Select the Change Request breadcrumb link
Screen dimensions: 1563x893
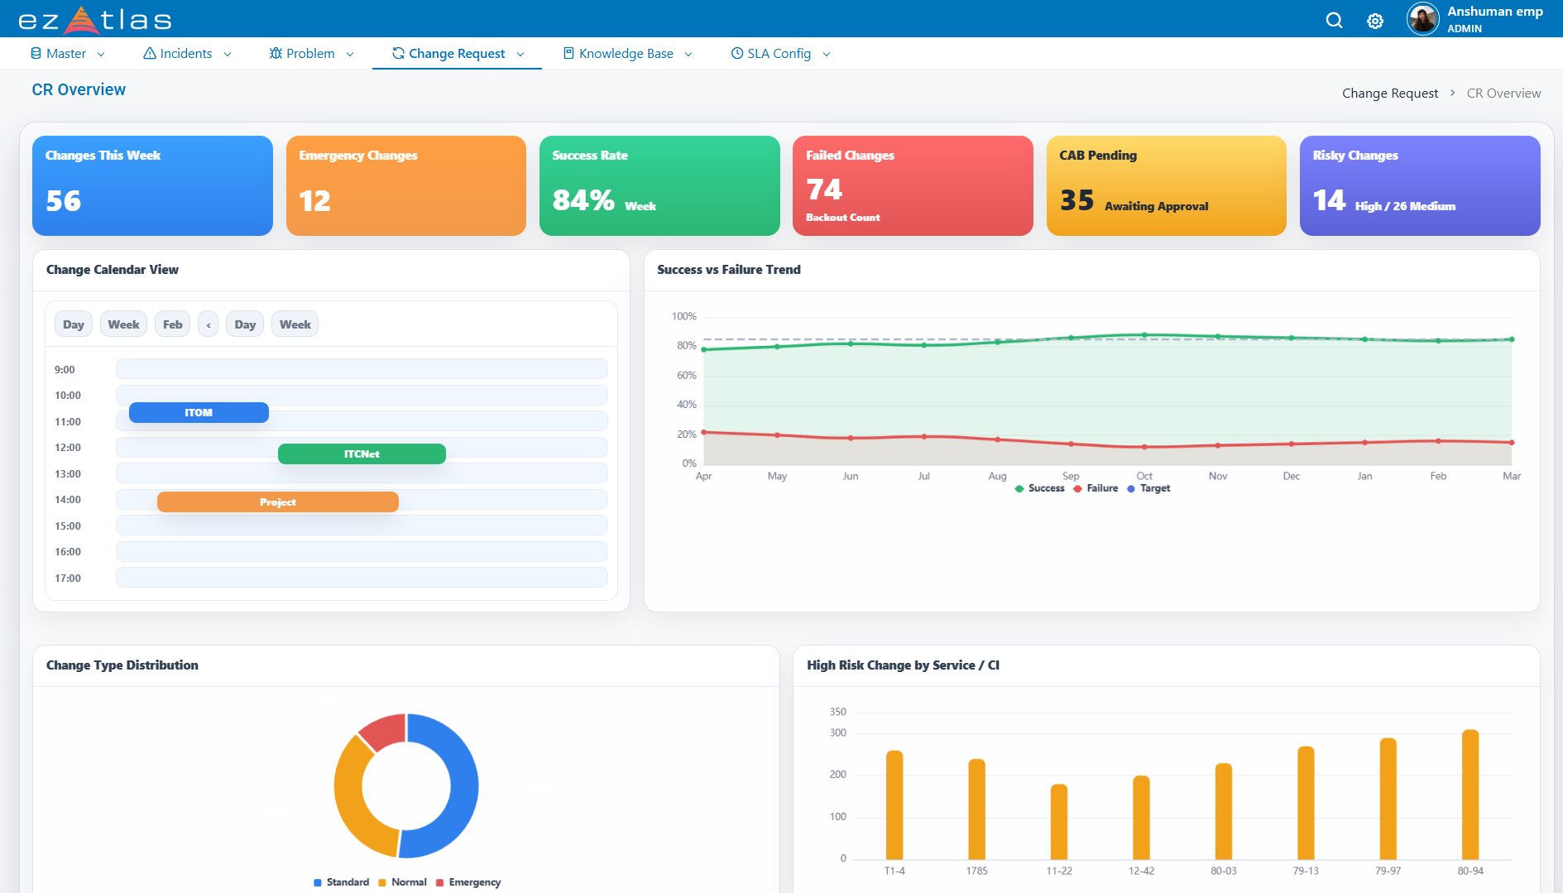pos(1389,94)
